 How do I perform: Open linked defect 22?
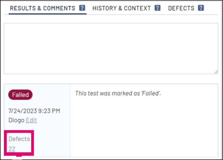pyautogui.click(x=12, y=149)
